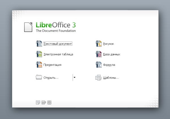The image size is (170, 119).
Task: Click the templates documents icon
Action: pos(98,77)
